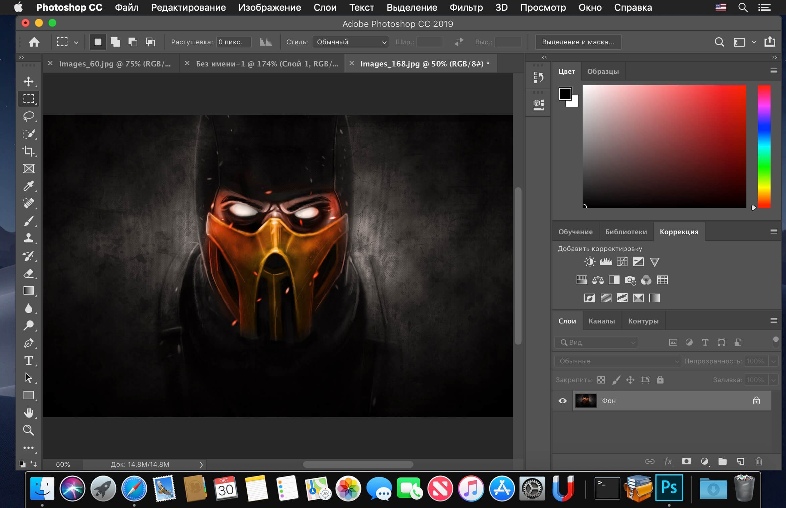This screenshot has height=508, width=786.
Task: Expand the blend mode dropdown Обычные
Action: (617, 361)
